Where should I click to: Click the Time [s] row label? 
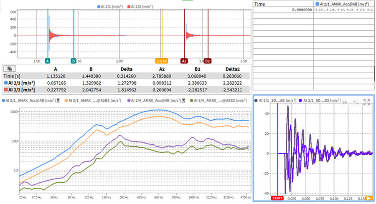[x=12, y=76]
